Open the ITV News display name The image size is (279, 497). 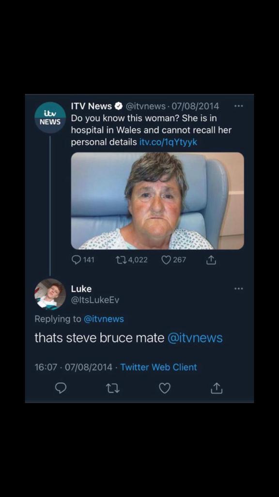pyautogui.click(x=92, y=106)
